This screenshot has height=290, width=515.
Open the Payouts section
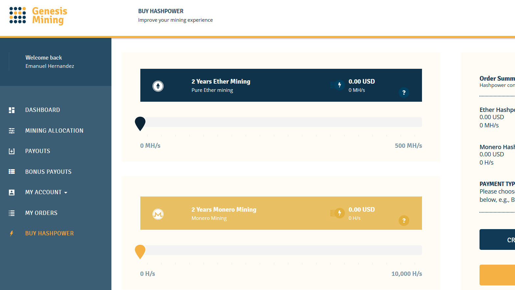[38, 151]
